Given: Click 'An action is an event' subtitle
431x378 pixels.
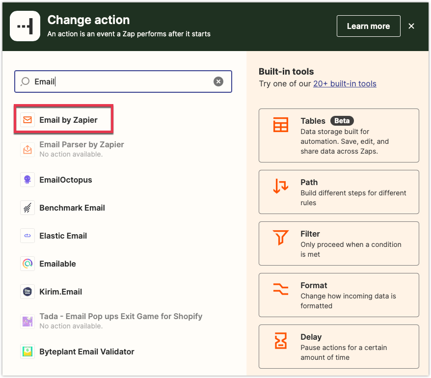Looking at the screenshot, I should (x=129, y=34).
